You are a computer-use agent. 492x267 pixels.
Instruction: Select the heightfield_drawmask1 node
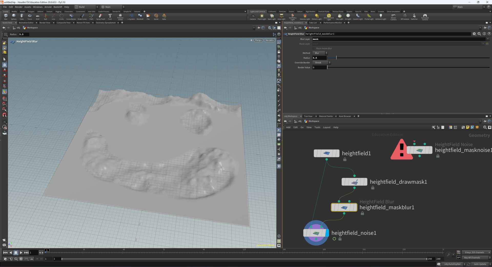(354, 182)
